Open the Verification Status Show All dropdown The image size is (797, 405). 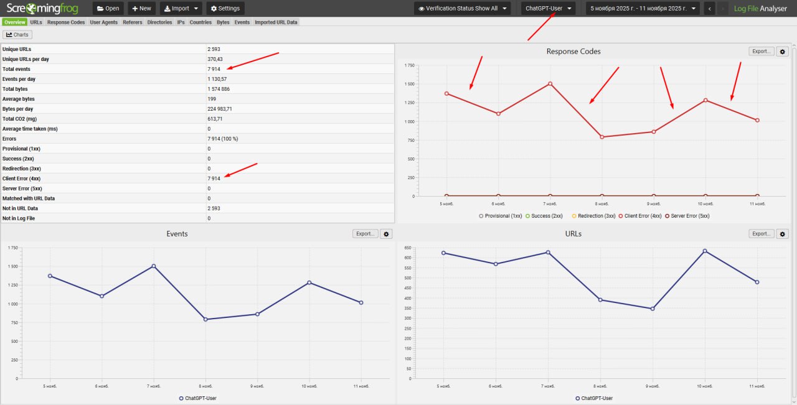[x=462, y=9]
